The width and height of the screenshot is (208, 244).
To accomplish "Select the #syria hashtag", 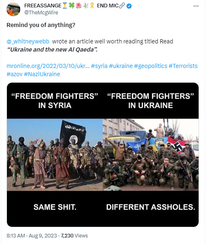I will pyautogui.click(x=99, y=66).
